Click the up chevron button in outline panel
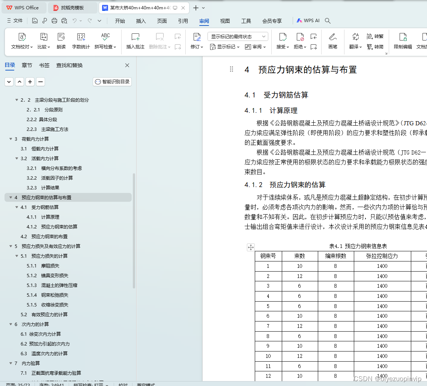The width and height of the screenshot is (427, 386). pyautogui.click(x=20, y=82)
